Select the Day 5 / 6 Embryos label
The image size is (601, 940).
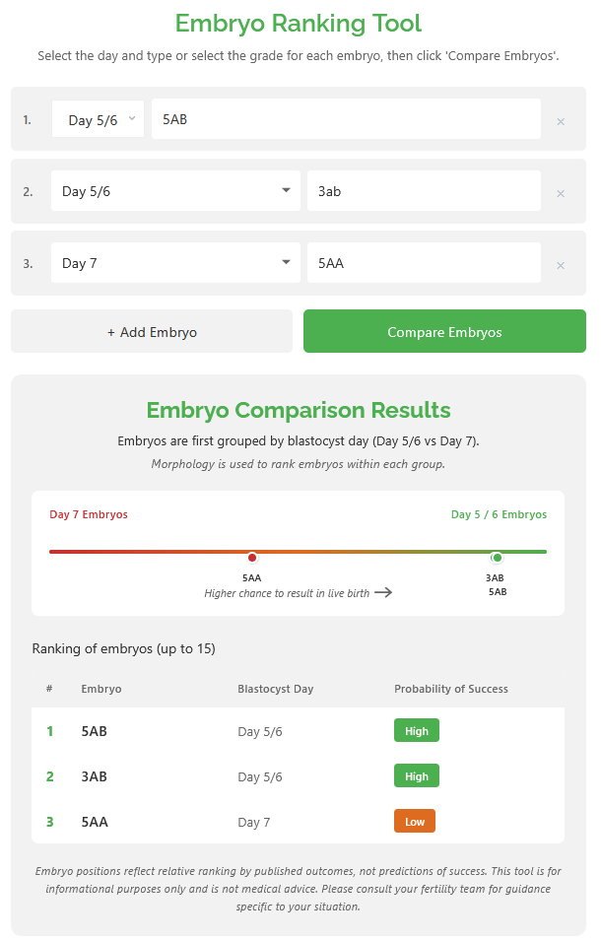(499, 514)
